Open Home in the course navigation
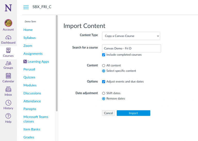Viewport: 198px width, 141px height. click(28, 30)
